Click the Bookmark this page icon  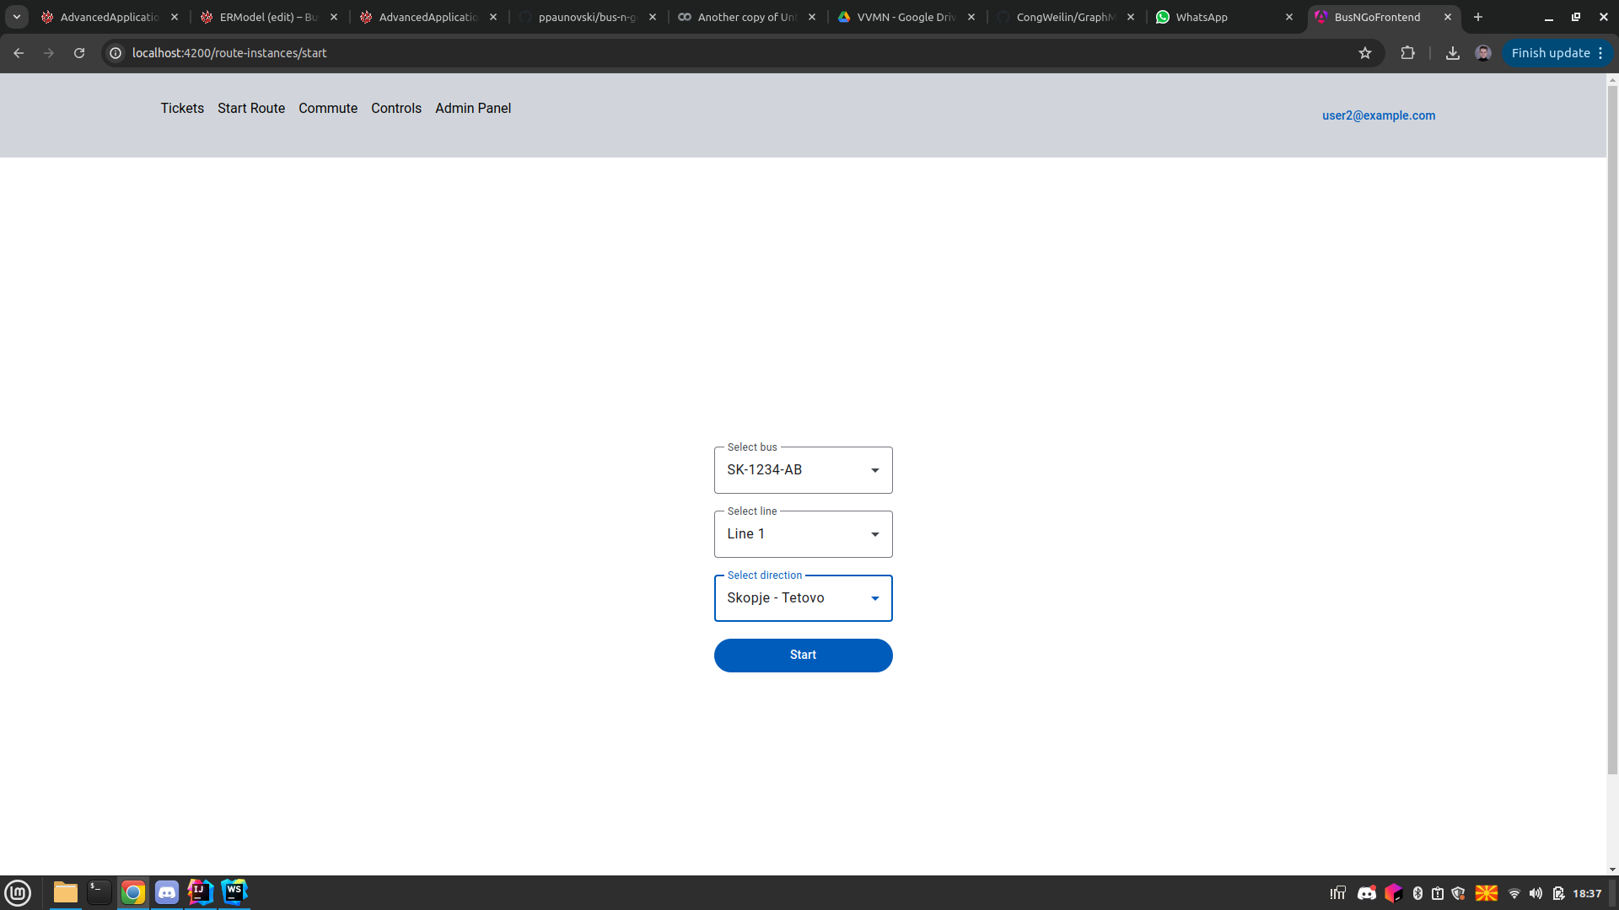pos(1364,53)
